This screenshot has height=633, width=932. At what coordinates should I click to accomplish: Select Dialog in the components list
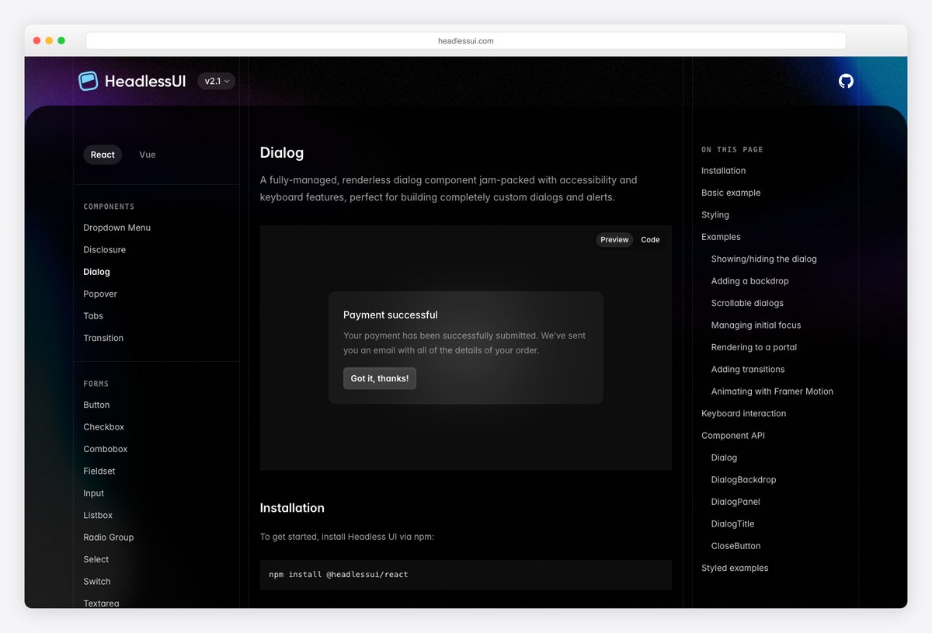click(97, 272)
